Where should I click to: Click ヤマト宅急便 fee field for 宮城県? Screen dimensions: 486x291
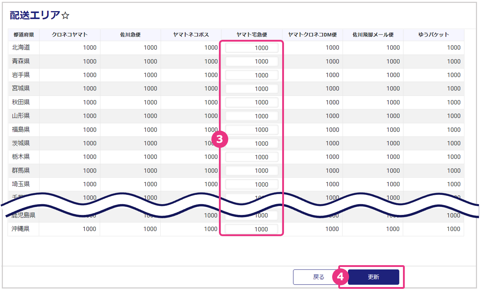(x=252, y=89)
